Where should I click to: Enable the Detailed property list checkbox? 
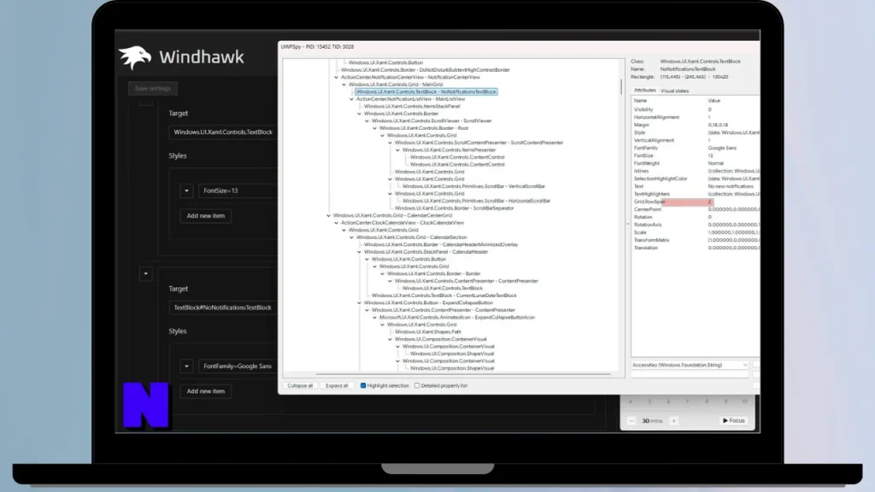click(x=417, y=385)
